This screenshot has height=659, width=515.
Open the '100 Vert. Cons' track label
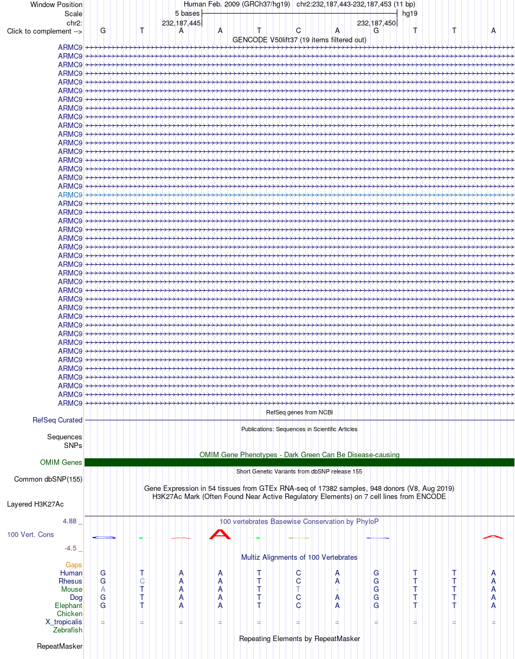point(30,534)
